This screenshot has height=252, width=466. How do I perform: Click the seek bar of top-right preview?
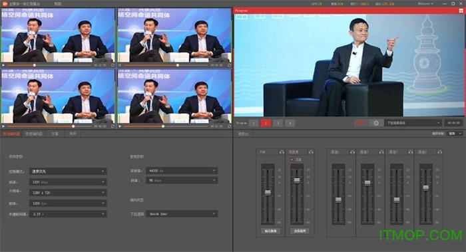(x=166, y=65)
